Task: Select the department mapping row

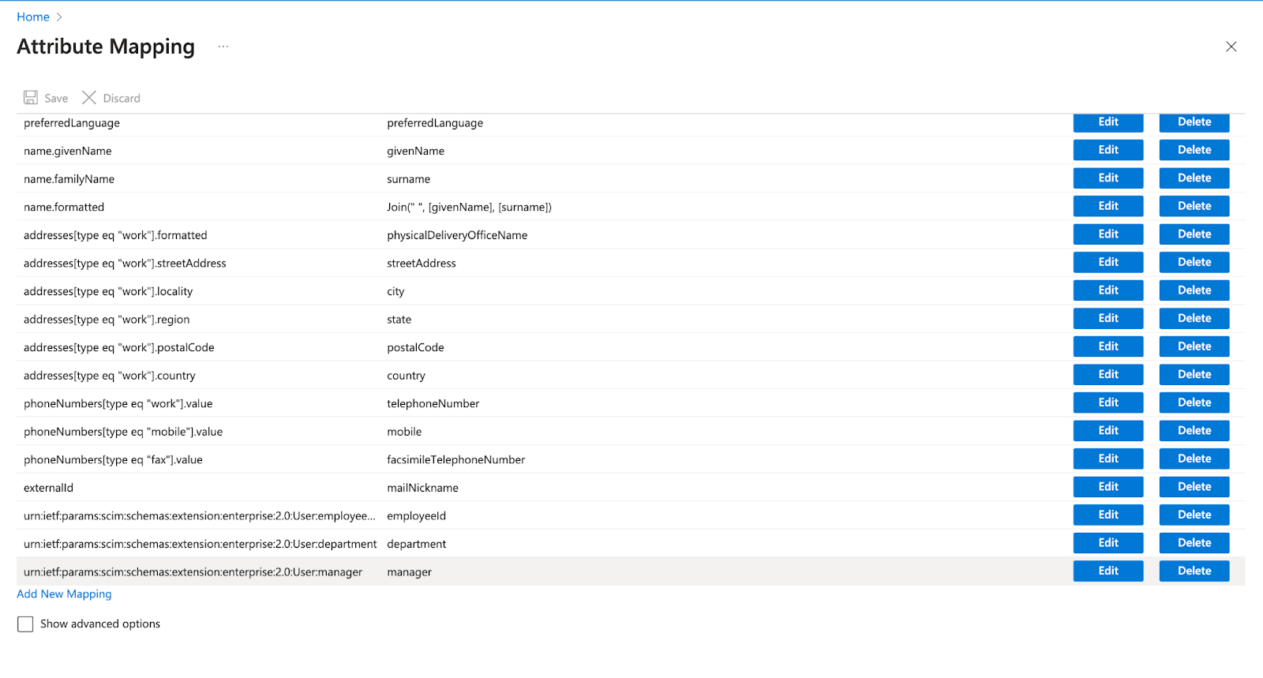Action: click(416, 544)
